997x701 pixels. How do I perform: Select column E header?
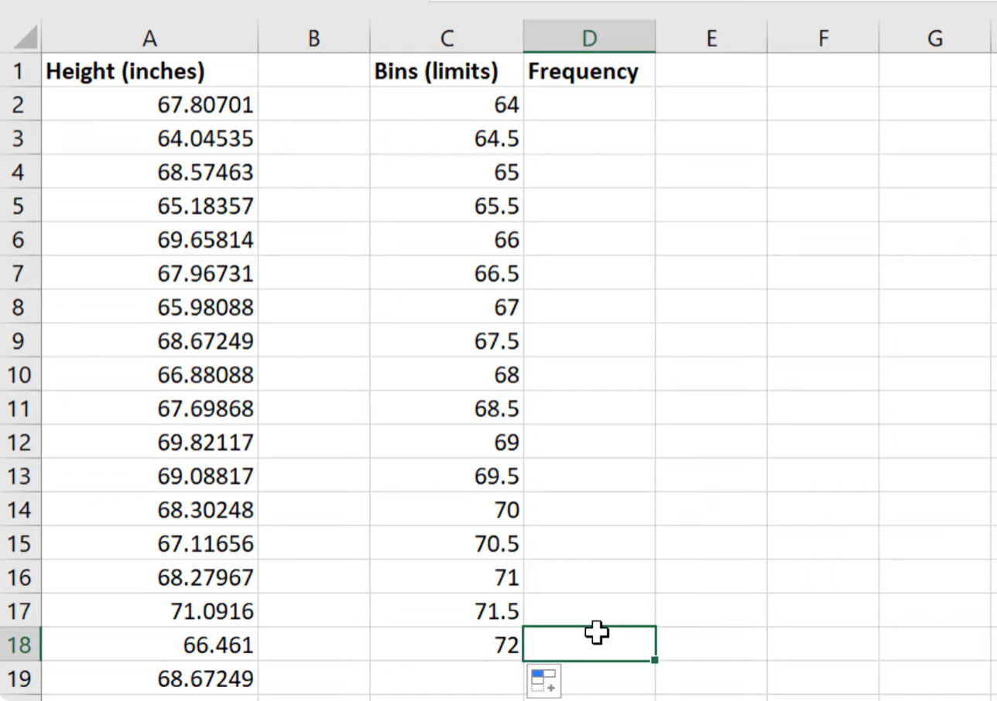pyautogui.click(x=711, y=37)
